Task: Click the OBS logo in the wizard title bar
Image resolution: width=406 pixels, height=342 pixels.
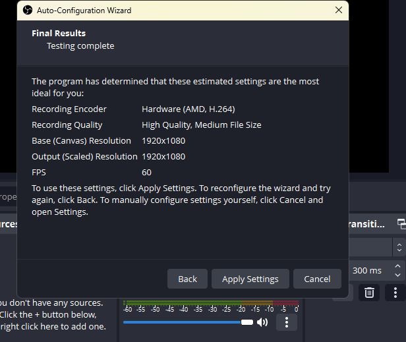Action: coord(28,11)
